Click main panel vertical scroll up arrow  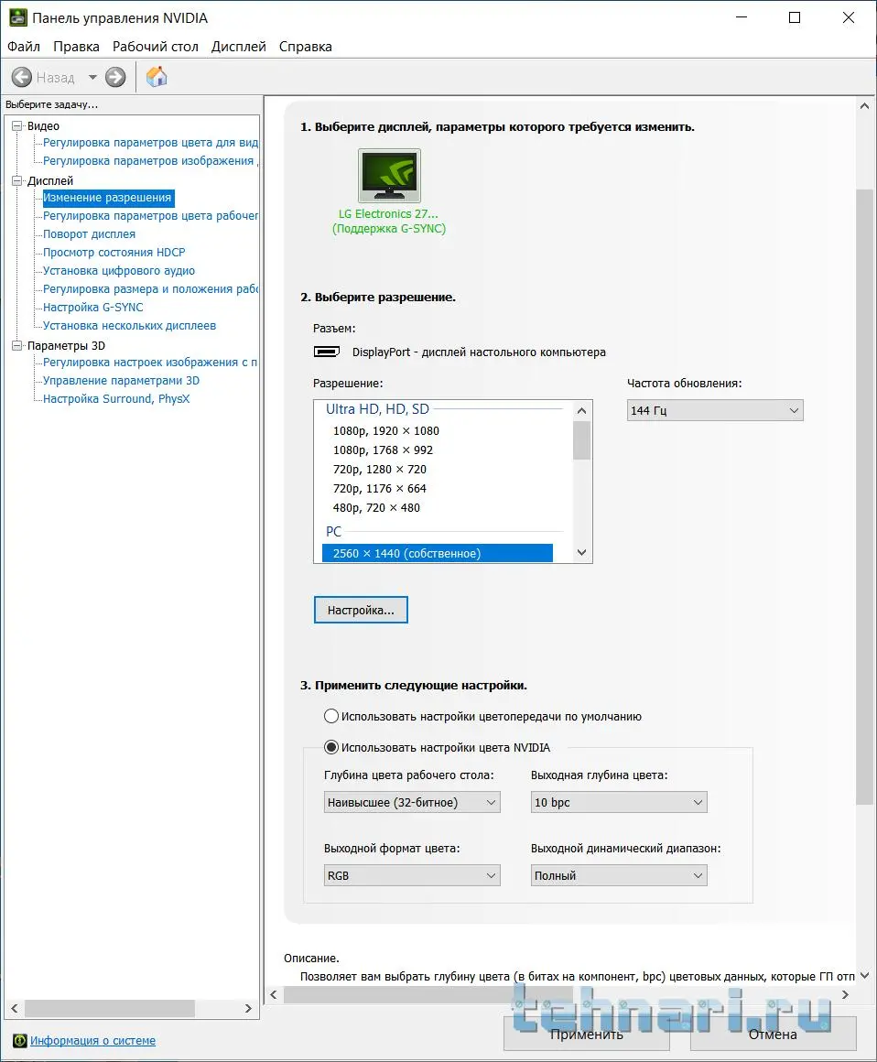click(x=864, y=106)
